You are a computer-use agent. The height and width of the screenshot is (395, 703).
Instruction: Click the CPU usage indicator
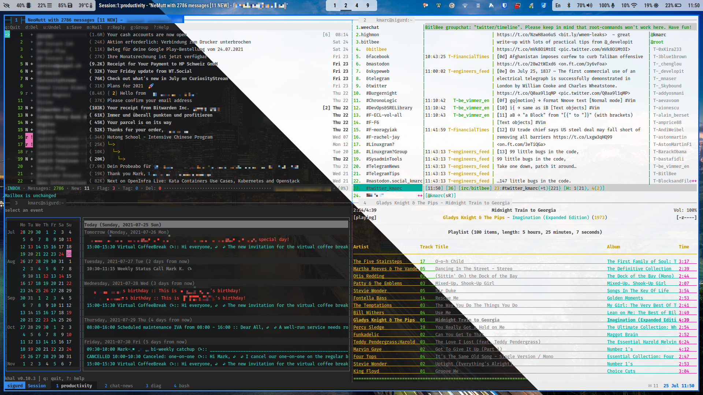23,5
